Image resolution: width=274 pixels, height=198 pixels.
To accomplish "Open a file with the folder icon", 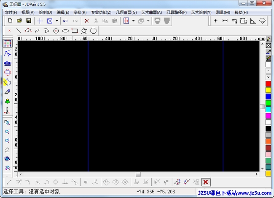I will (x=19, y=21).
